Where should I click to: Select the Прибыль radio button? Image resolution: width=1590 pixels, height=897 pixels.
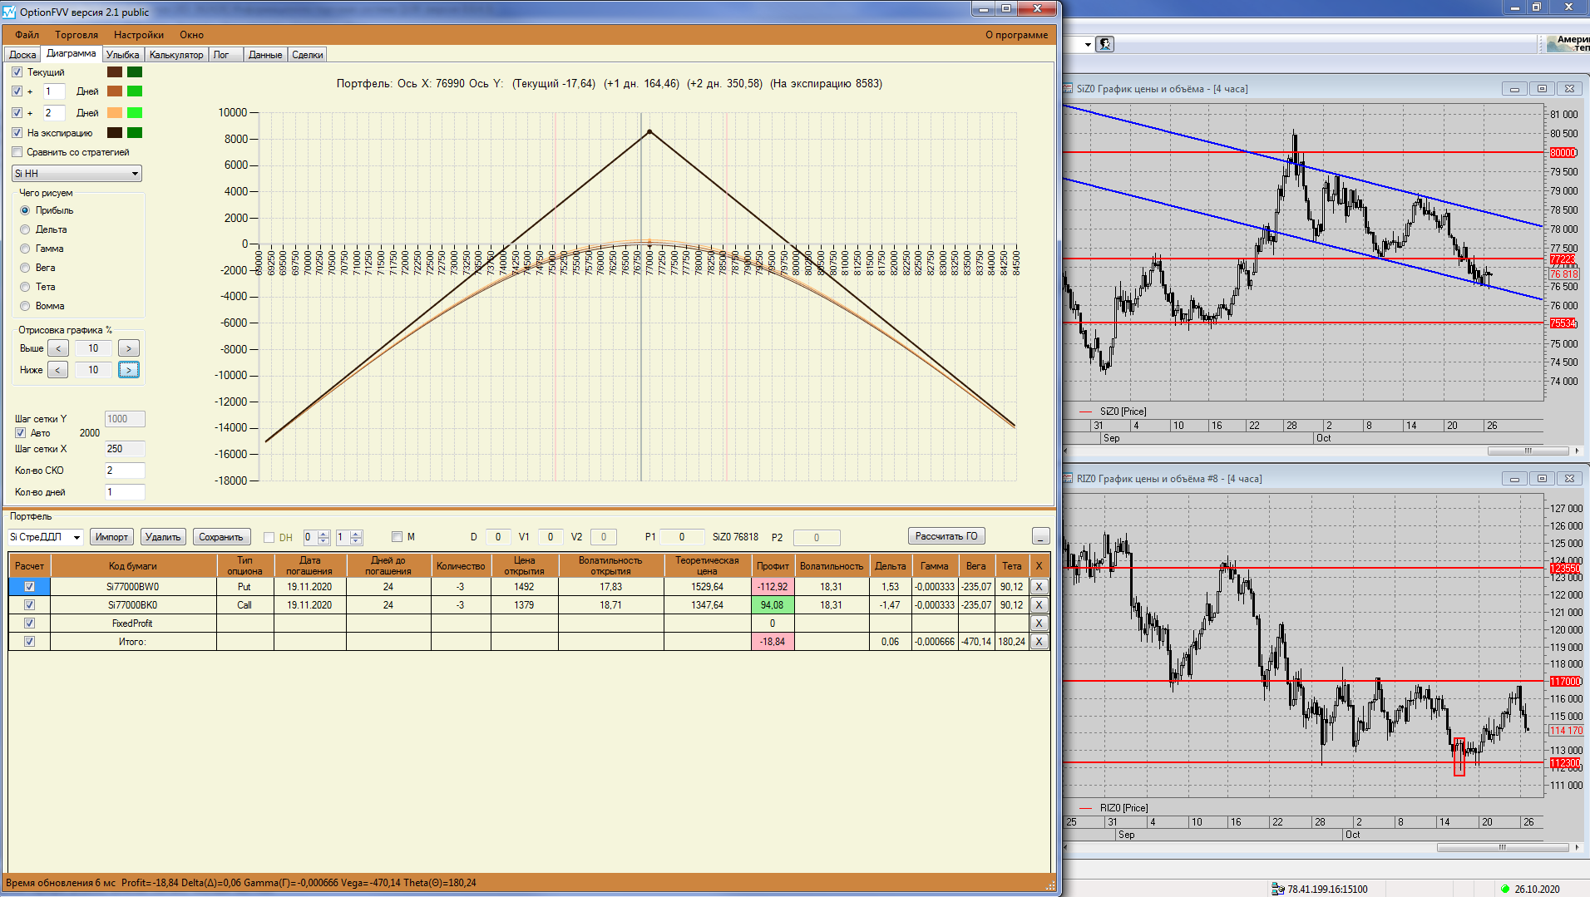pos(25,210)
